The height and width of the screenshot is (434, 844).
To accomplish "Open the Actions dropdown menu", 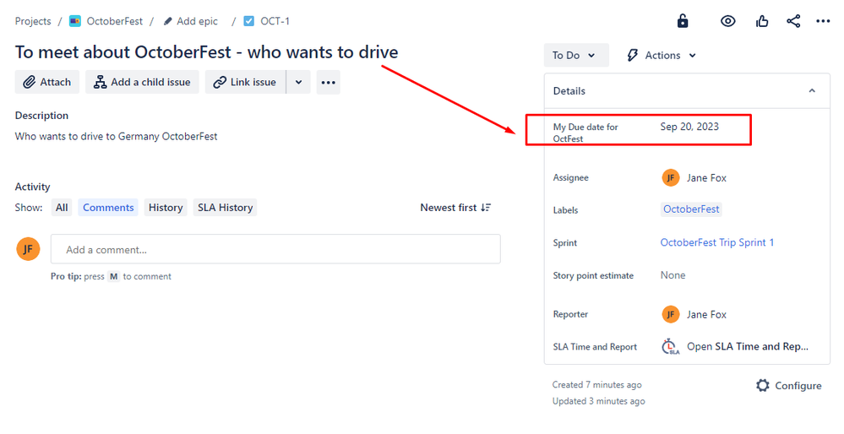I will pyautogui.click(x=662, y=55).
